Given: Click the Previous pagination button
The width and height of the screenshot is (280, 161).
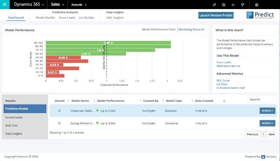Looking at the screenshot, I should tap(252, 134).
